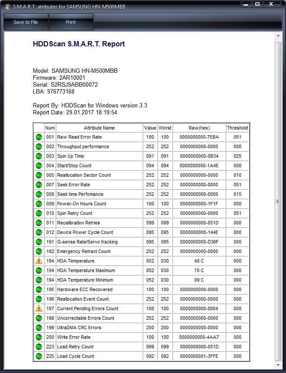286x373 pixels.
Task: Click the Serial: S2RSJ9ABB00072 line
Action: tap(65, 84)
